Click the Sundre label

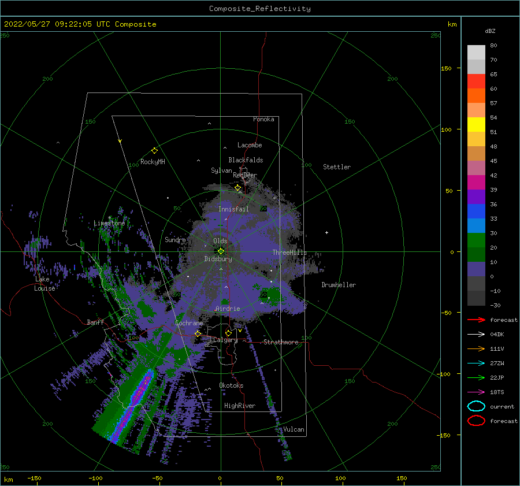coord(175,239)
